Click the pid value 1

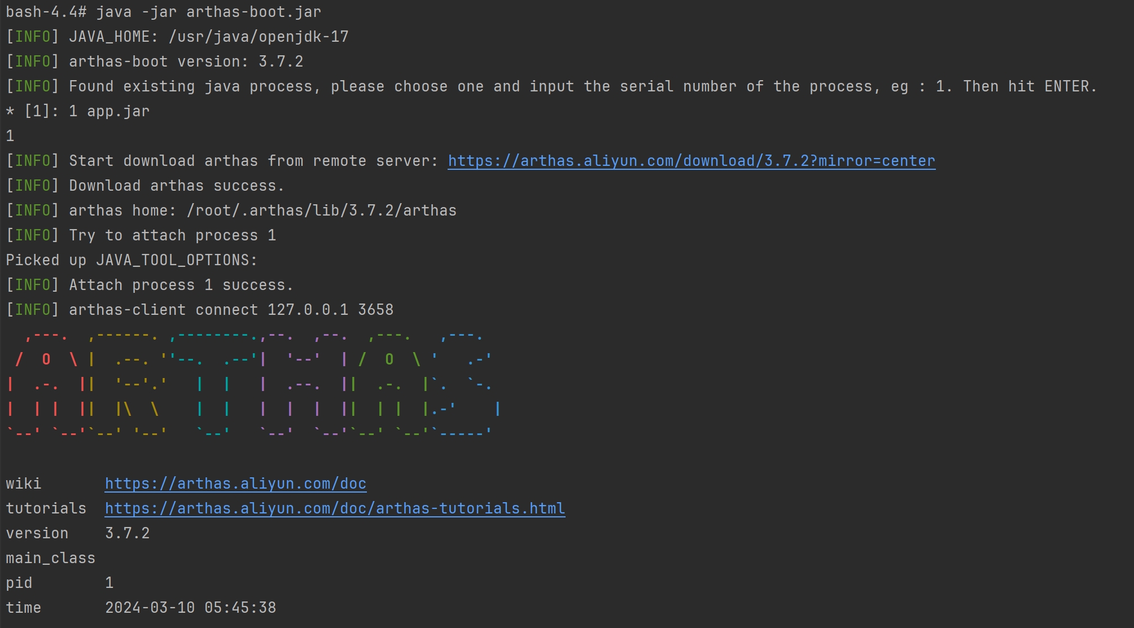110,583
